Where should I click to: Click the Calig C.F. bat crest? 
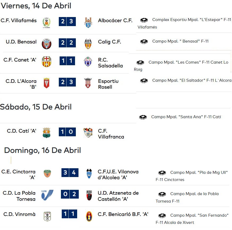pos(88,44)
